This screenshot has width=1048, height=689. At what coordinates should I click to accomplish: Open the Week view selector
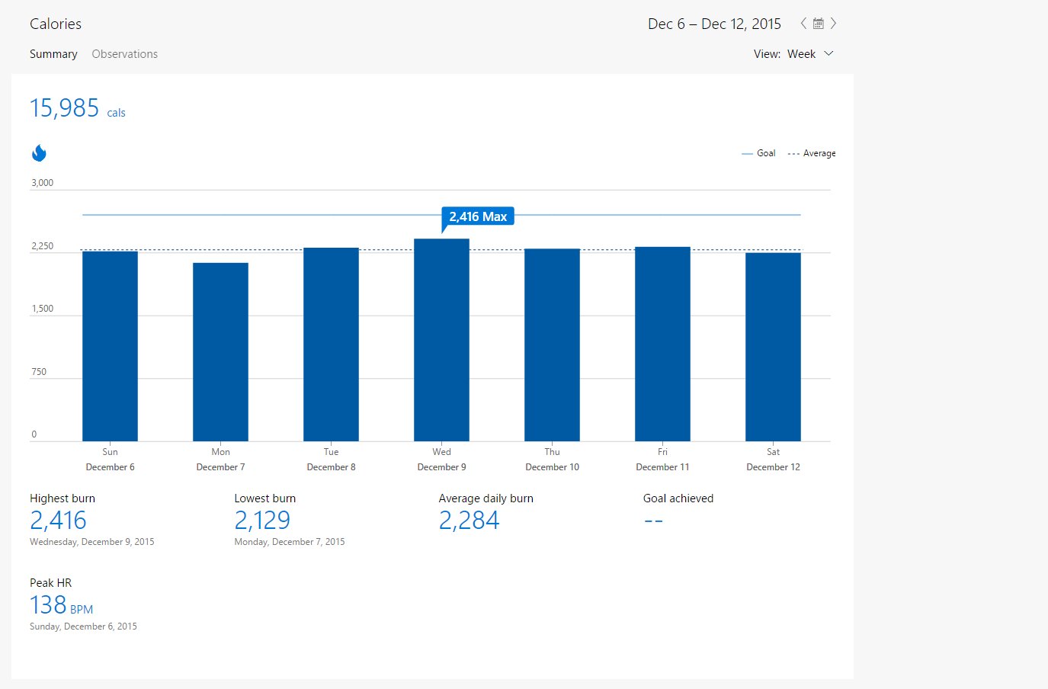[801, 54]
